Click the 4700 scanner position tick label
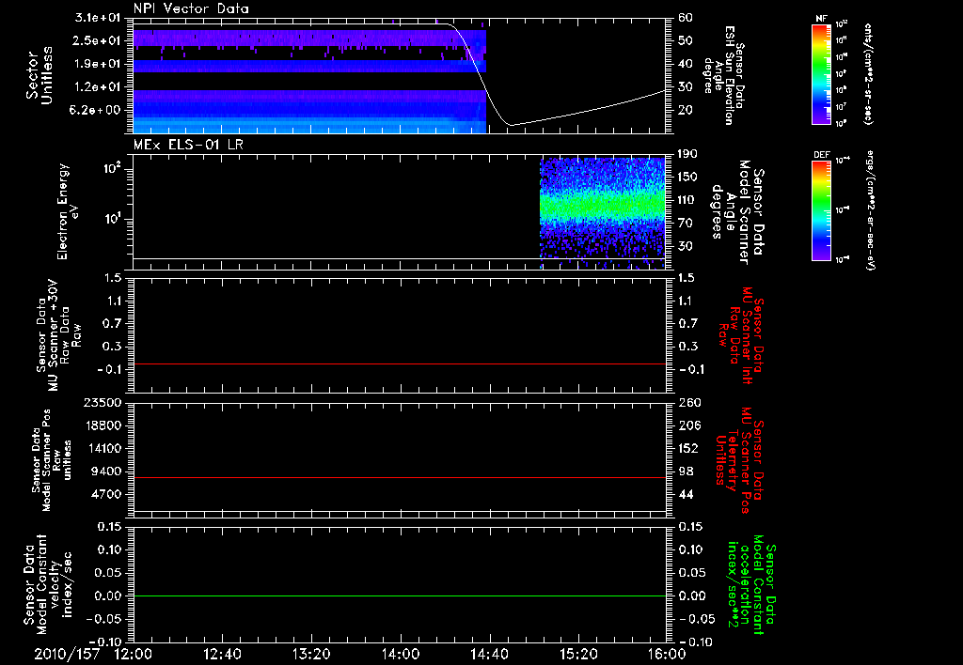This screenshot has height=665, width=963. tap(105, 494)
